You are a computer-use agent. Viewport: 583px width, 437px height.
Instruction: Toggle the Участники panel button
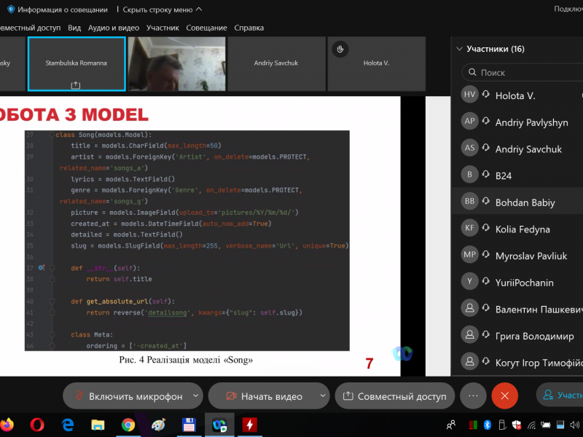tap(560, 396)
